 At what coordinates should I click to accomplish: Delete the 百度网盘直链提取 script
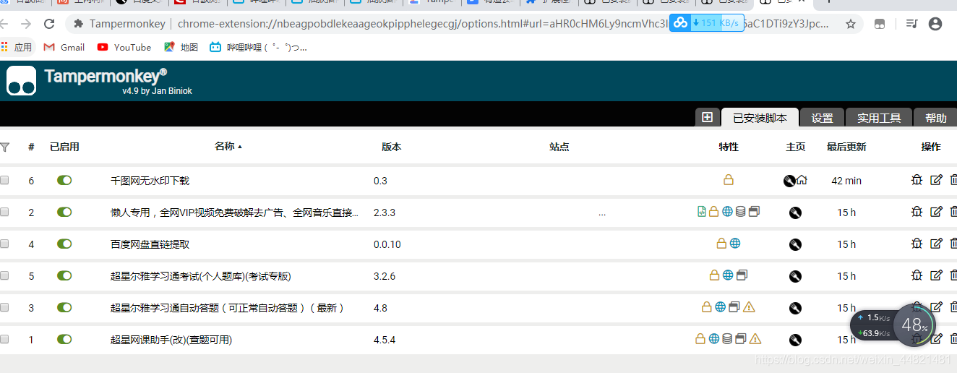pyautogui.click(x=953, y=244)
